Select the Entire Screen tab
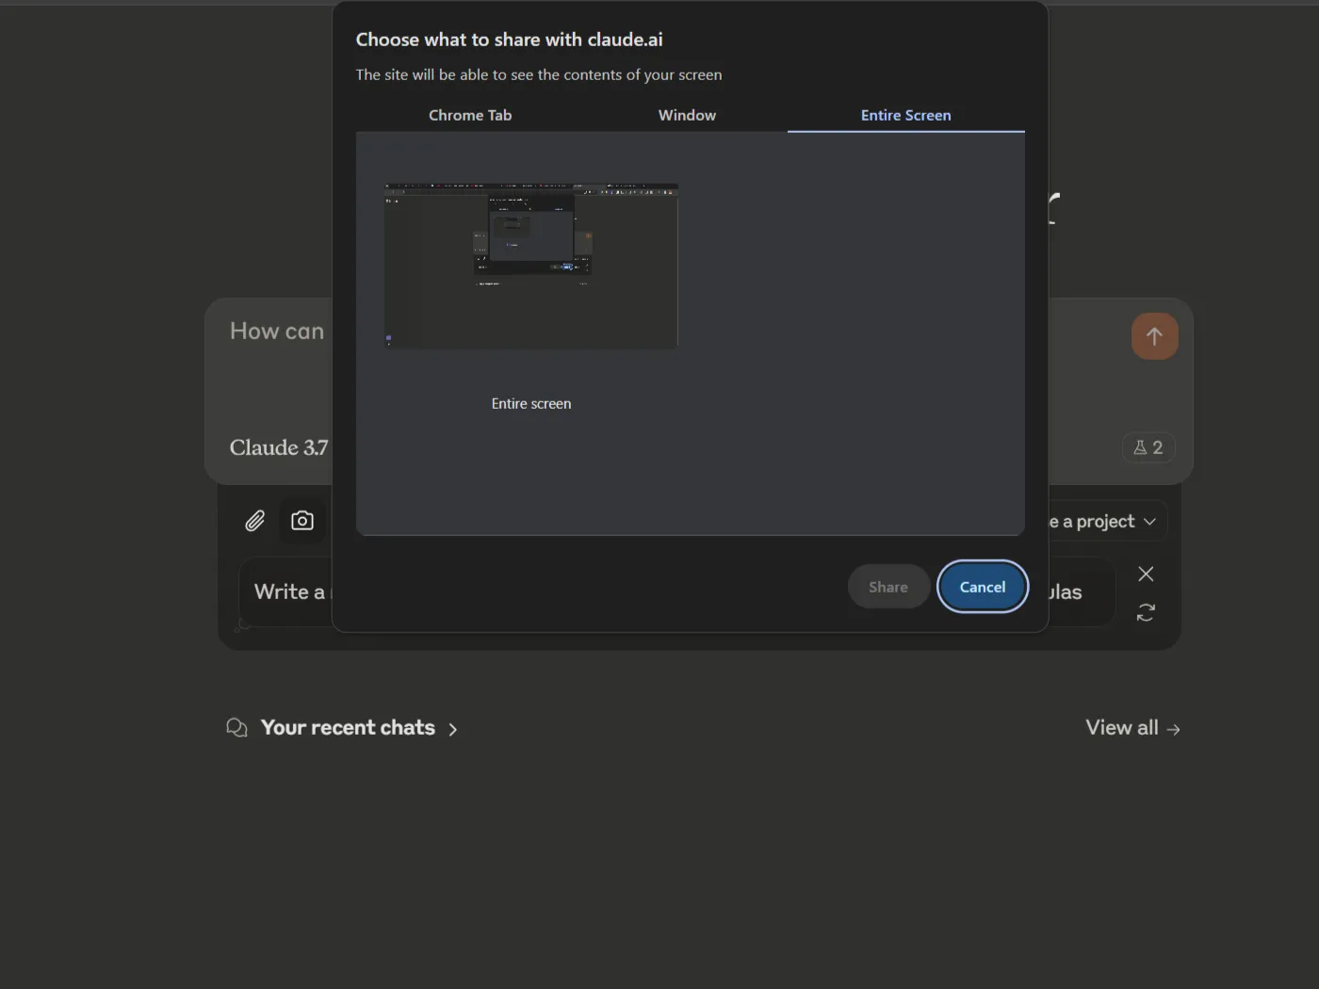 (x=905, y=115)
